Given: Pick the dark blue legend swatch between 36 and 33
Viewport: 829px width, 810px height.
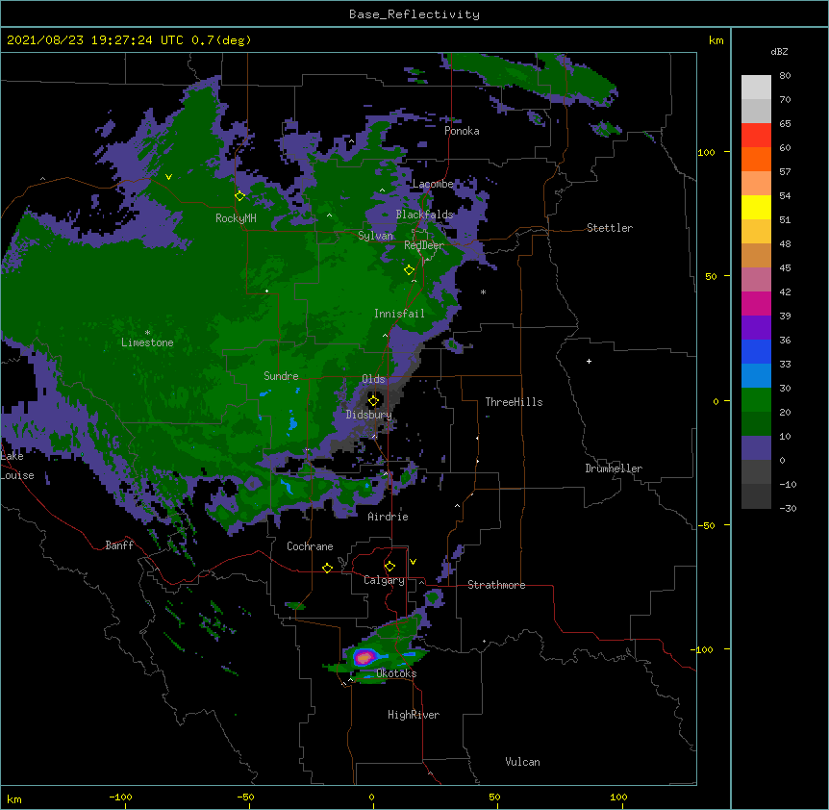Looking at the screenshot, I should (x=756, y=351).
